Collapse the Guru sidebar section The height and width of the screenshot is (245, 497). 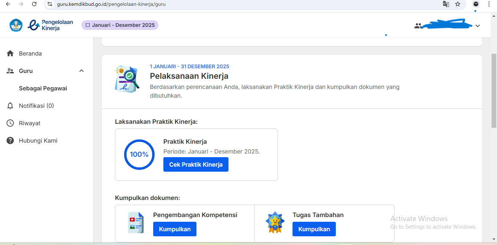click(x=81, y=71)
